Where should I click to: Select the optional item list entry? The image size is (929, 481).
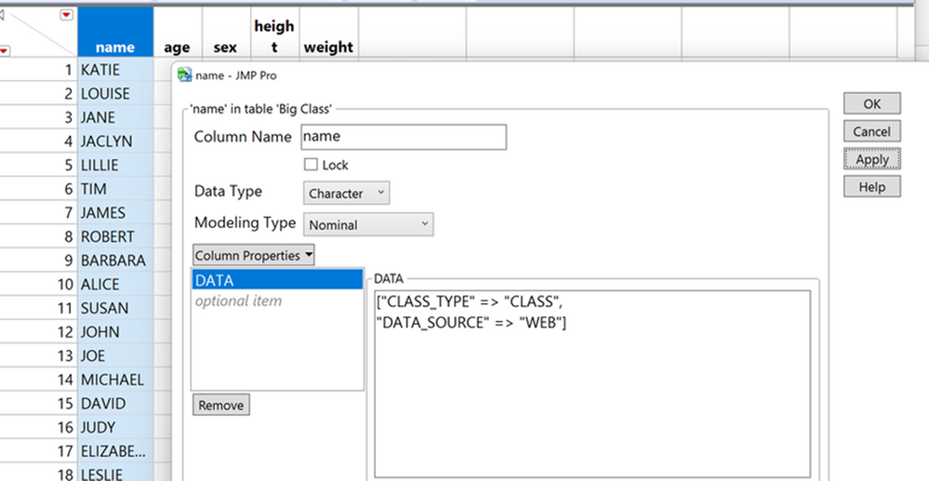point(238,301)
